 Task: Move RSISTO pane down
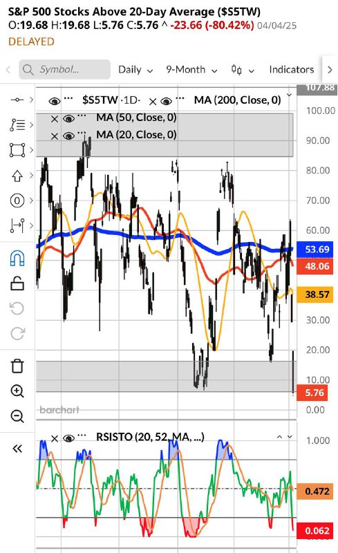290,437
